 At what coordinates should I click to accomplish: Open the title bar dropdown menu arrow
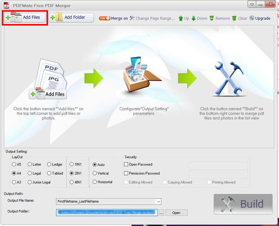(x=252, y=5)
